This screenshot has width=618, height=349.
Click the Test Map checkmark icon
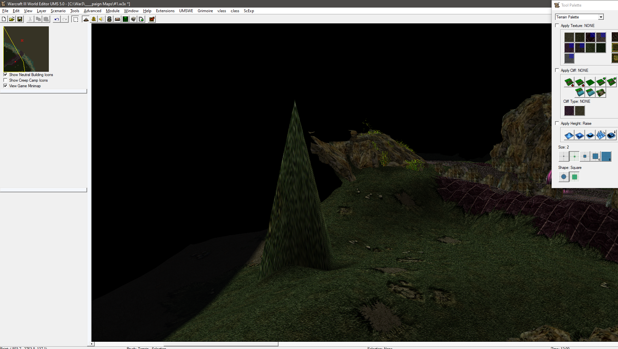pyautogui.click(x=152, y=19)
